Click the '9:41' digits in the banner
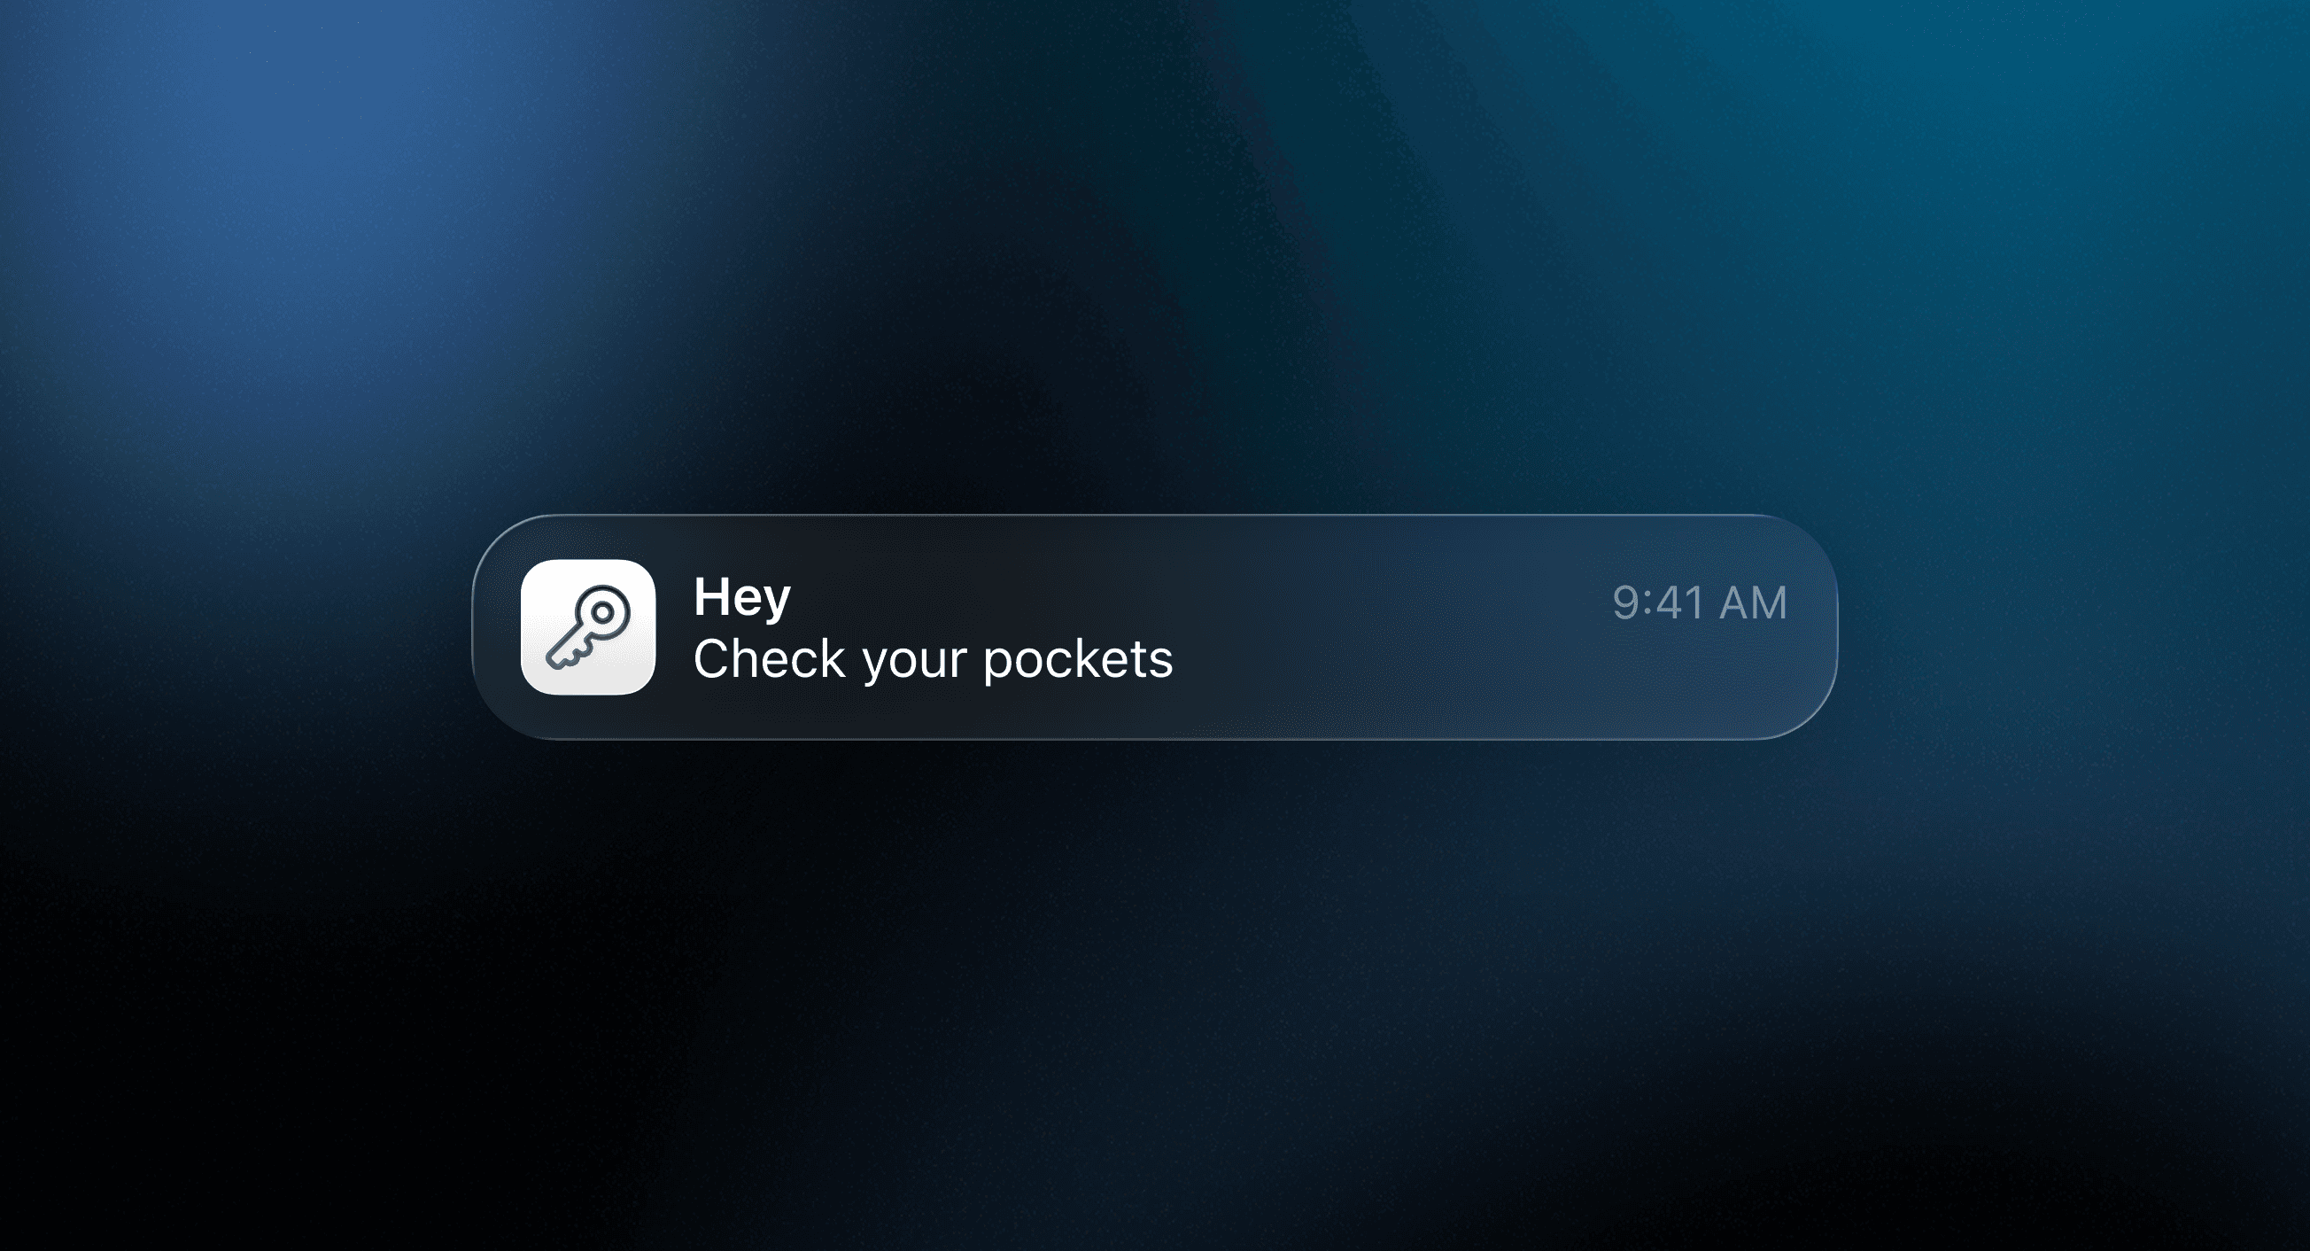2310x1251 pixels. click(x=1659, y=602)
